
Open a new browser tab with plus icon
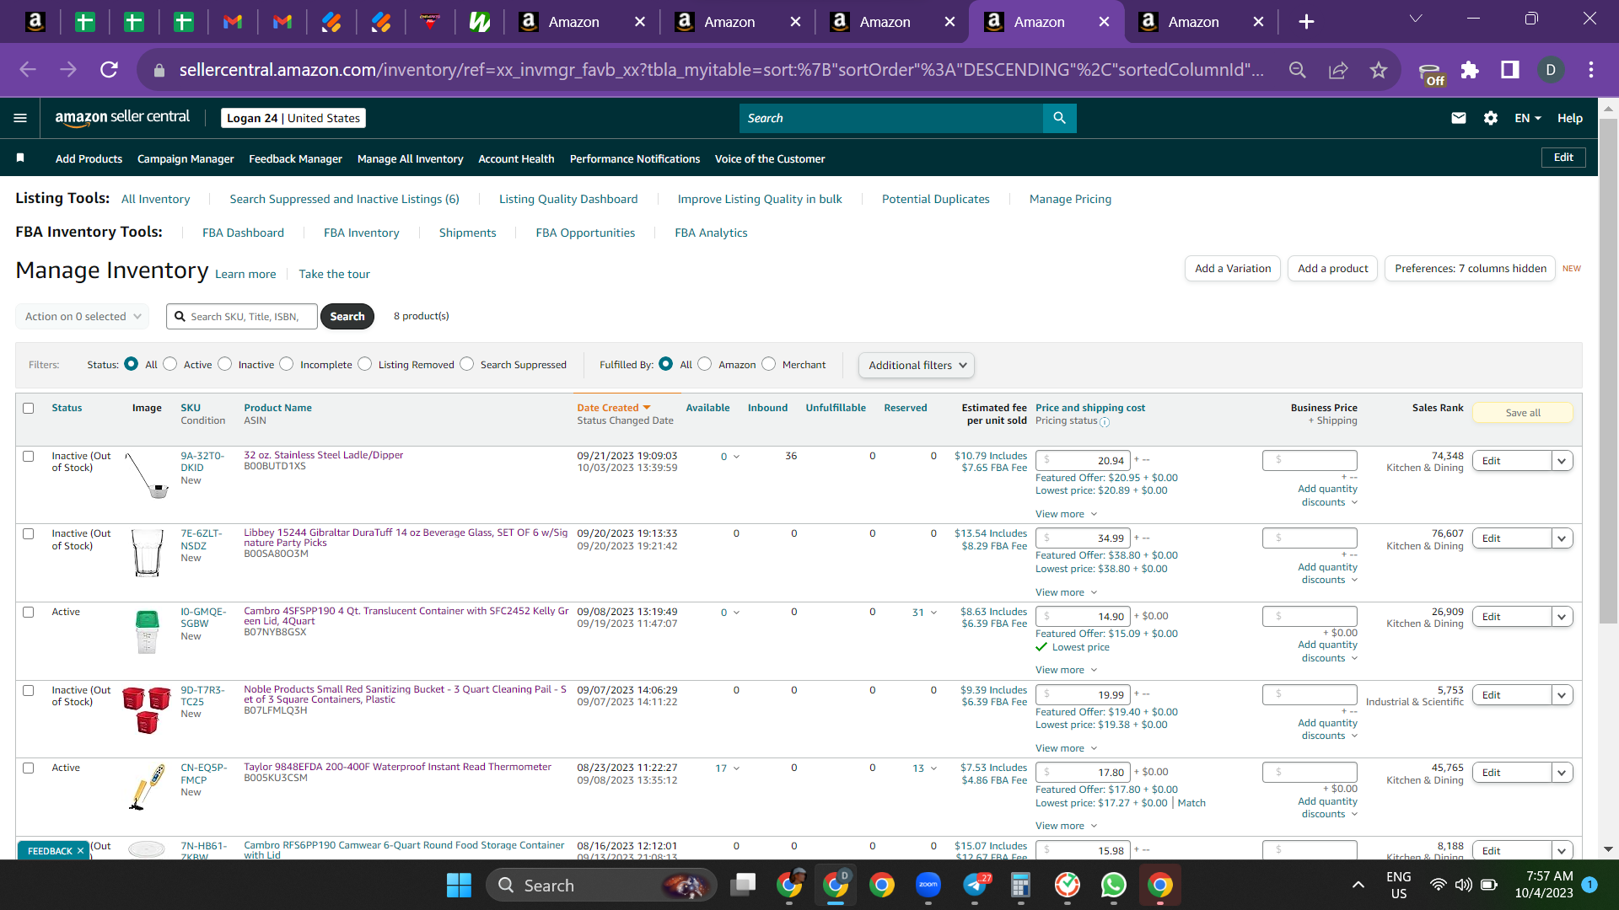point(1306,22)
